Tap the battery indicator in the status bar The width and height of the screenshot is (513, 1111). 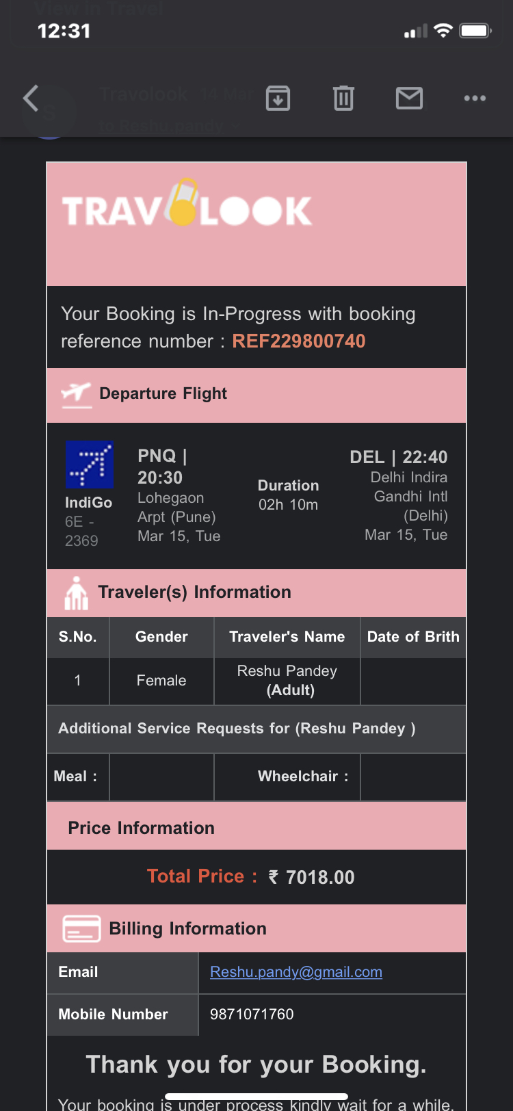coord(475,31)
